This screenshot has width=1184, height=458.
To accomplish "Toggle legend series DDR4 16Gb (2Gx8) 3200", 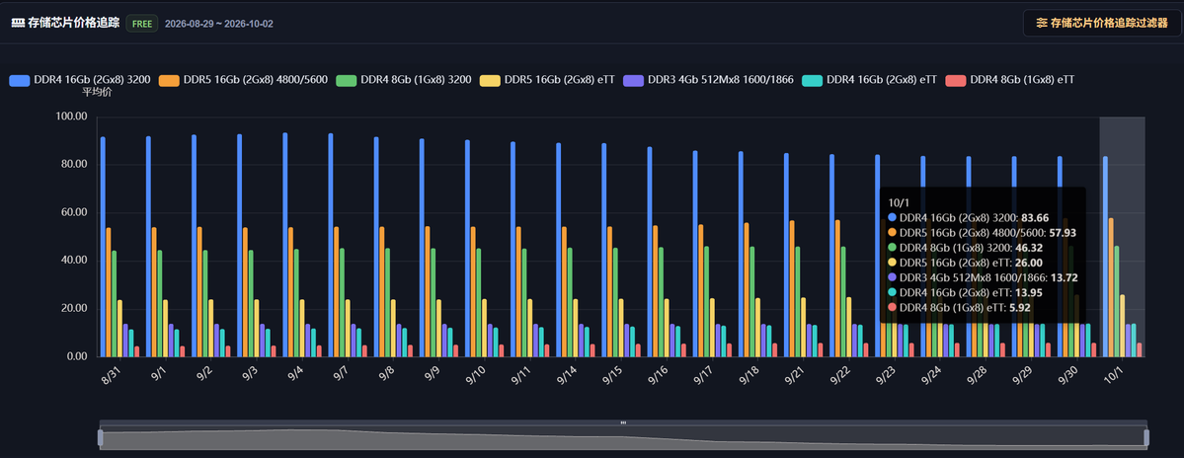I will pos(79,79).
